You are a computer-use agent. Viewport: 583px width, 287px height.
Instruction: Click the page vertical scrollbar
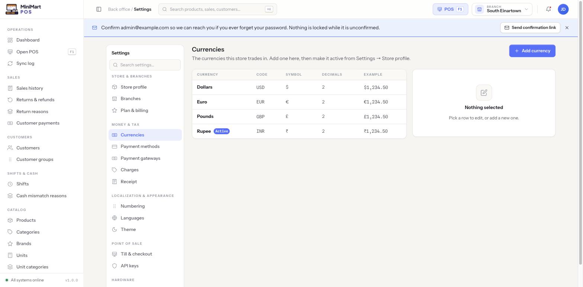click(580, 133)
